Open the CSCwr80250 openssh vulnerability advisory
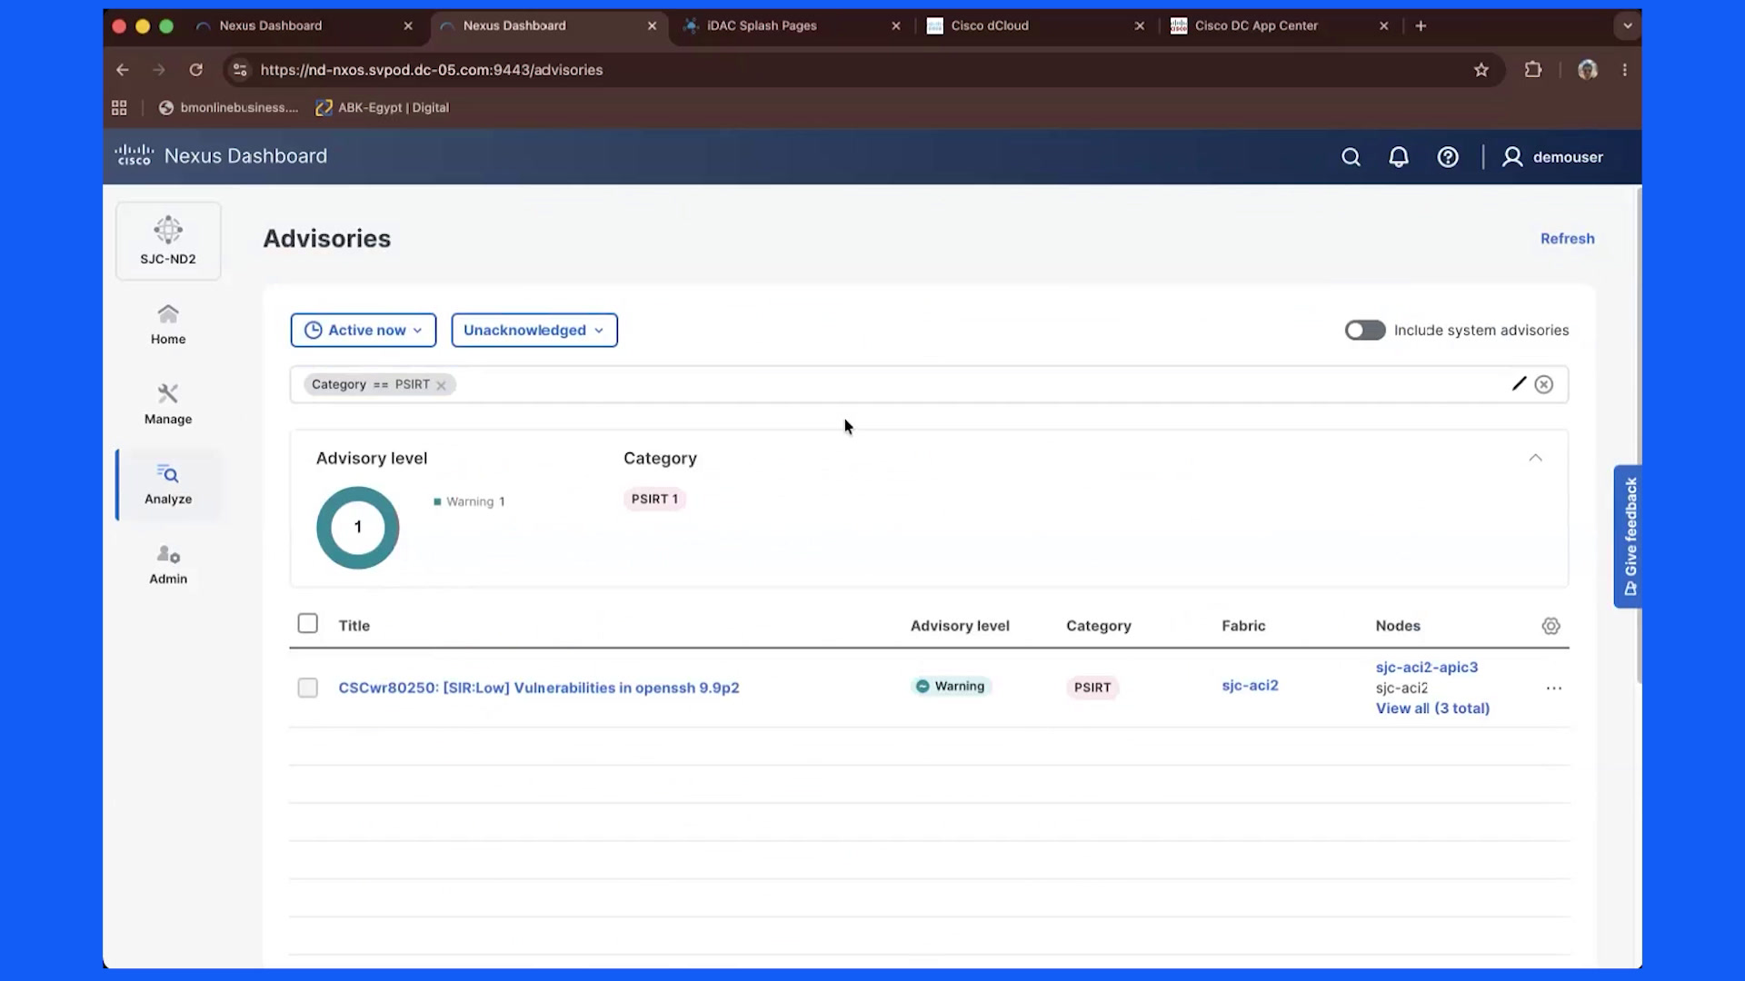 [539, 688]
